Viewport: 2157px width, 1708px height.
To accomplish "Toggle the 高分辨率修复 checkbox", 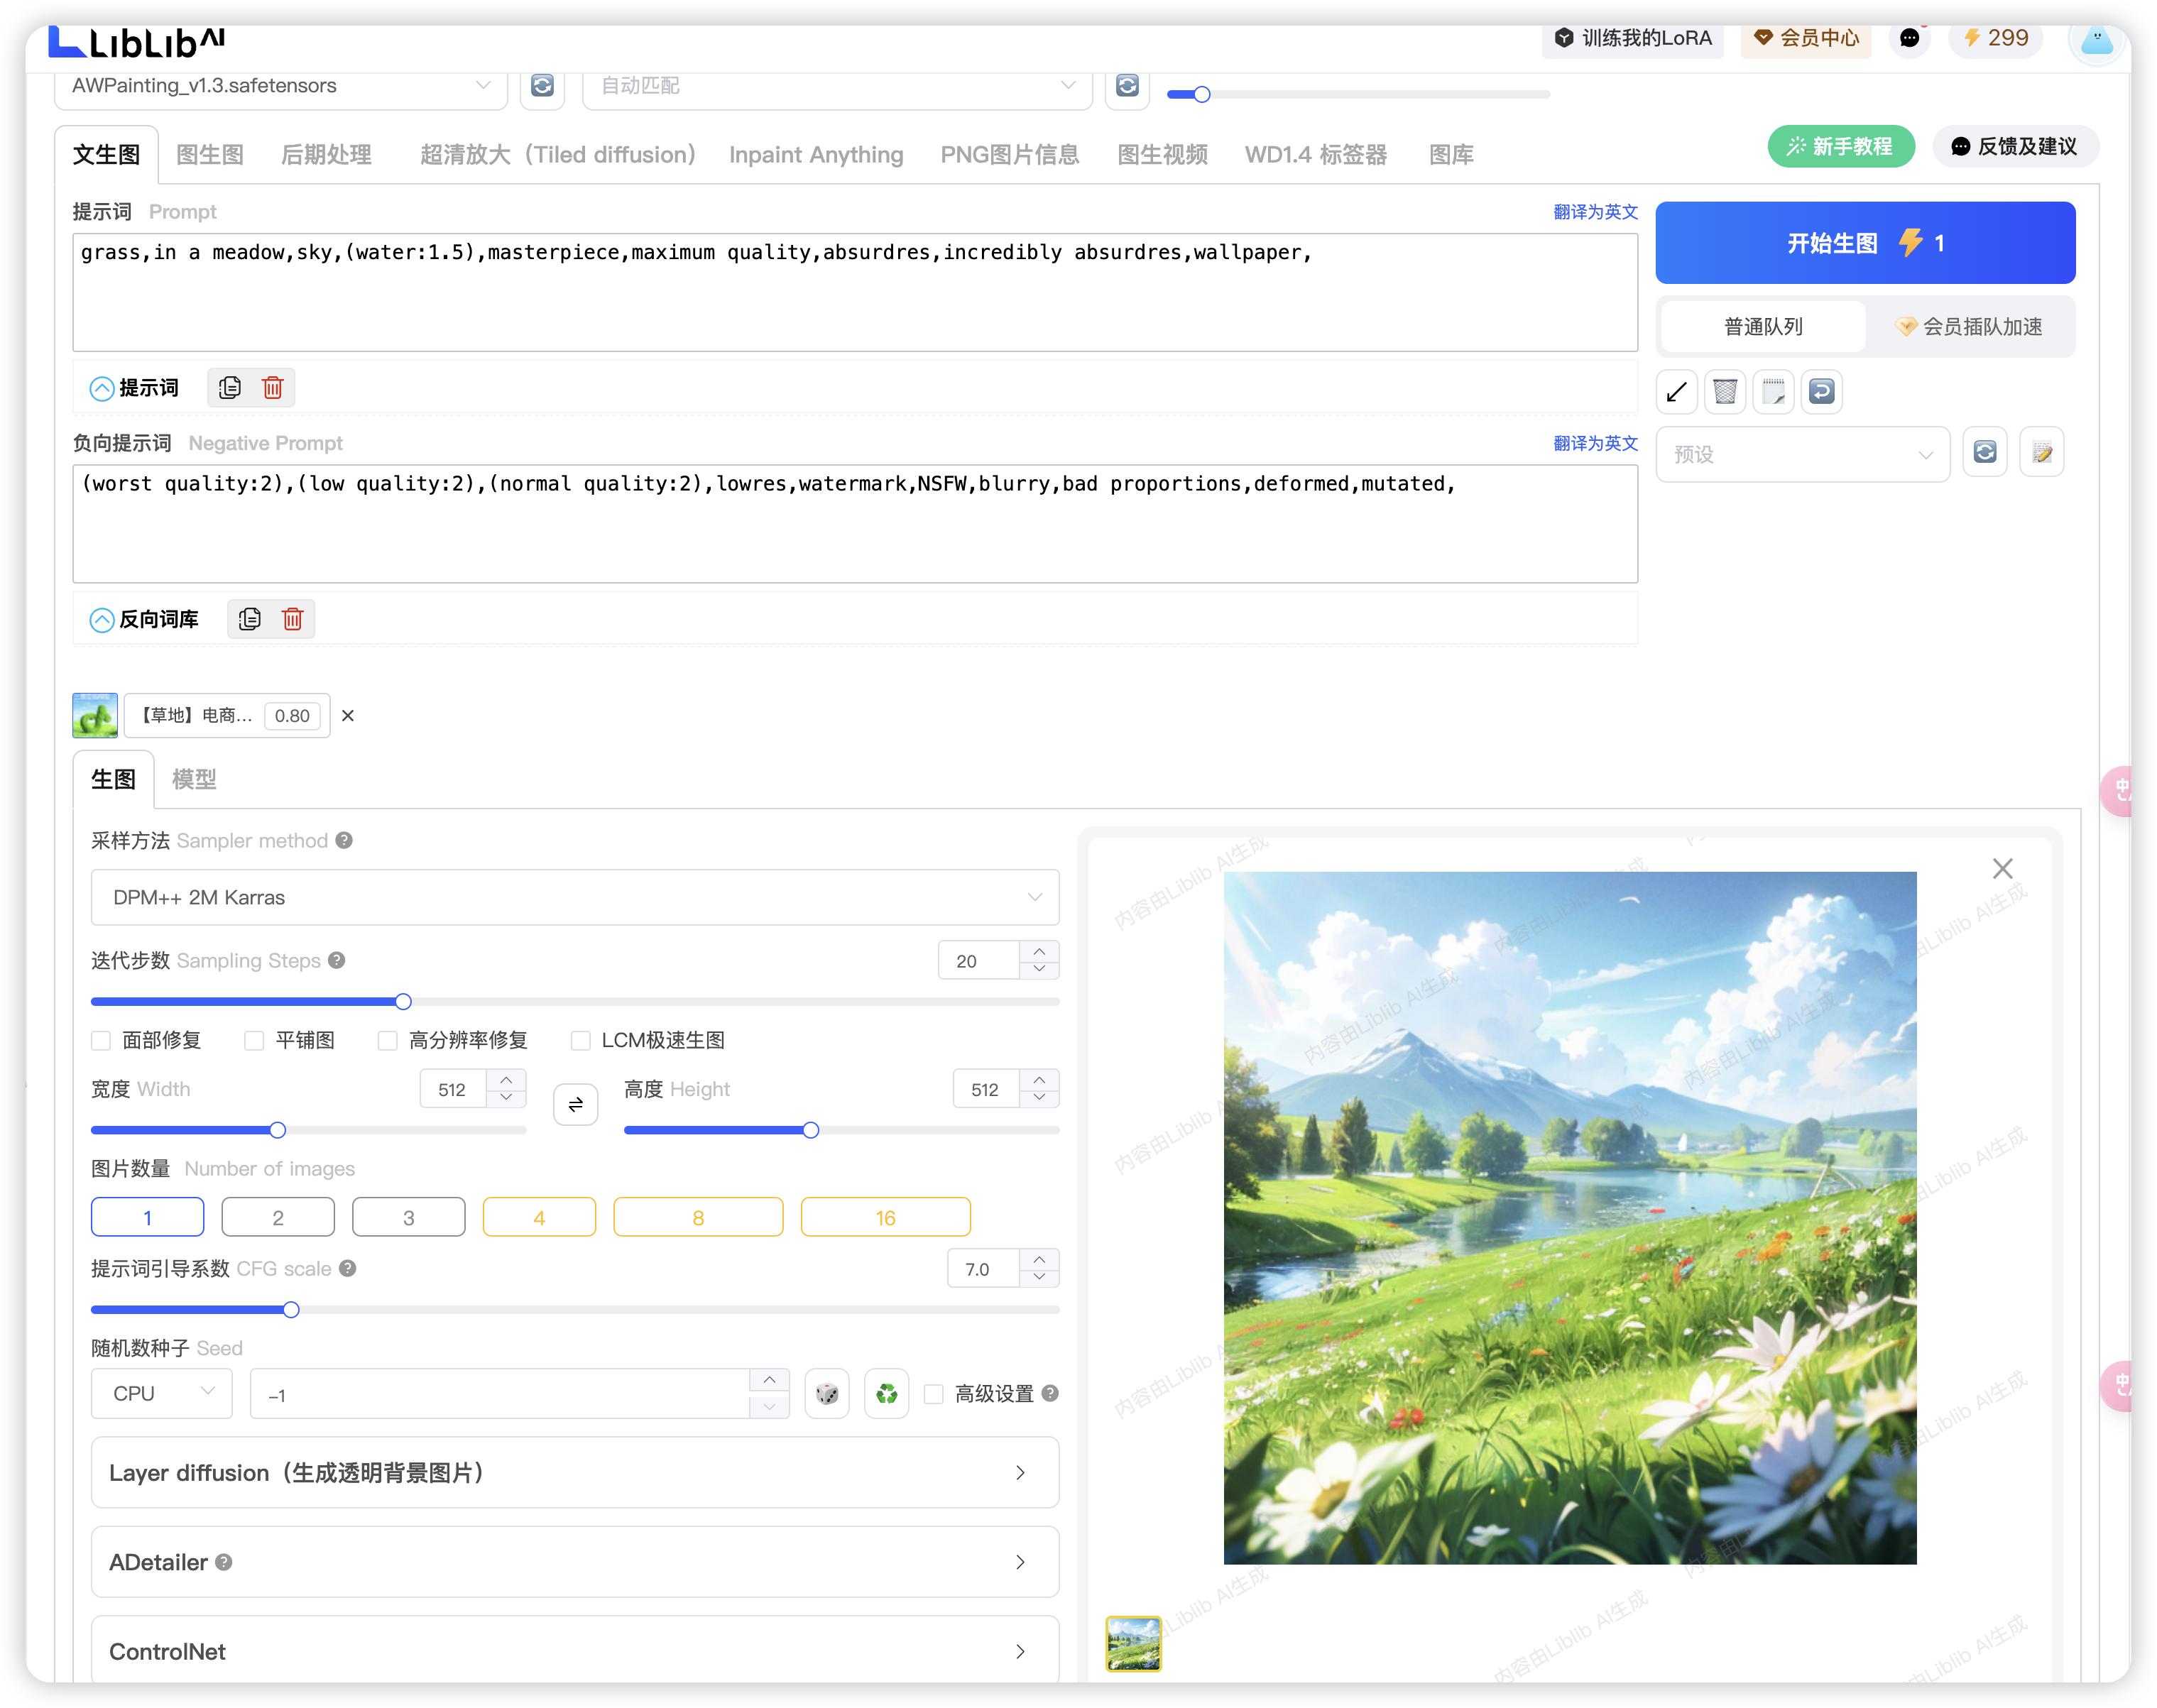I will coord(387,1041).
